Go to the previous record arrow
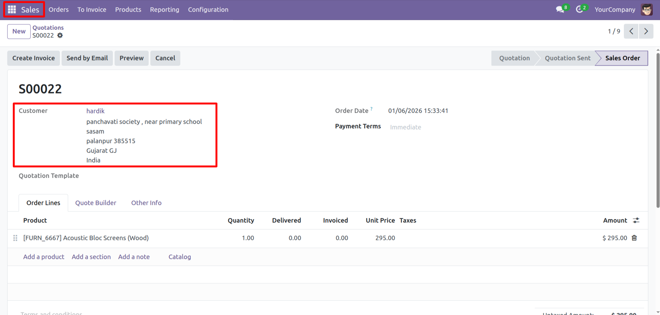The height and width of the screenshot is (315, 660). tap(631, 31)
